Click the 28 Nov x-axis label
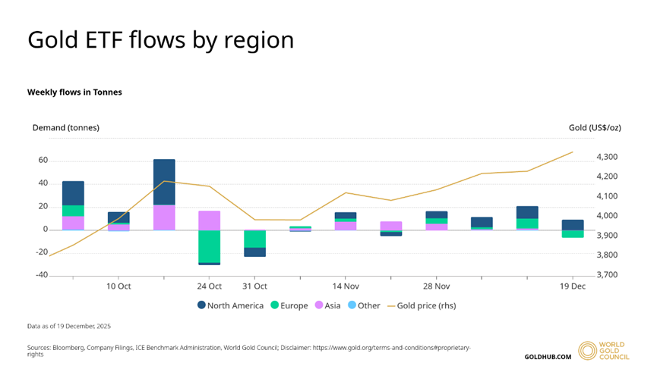 coord(437,286)
